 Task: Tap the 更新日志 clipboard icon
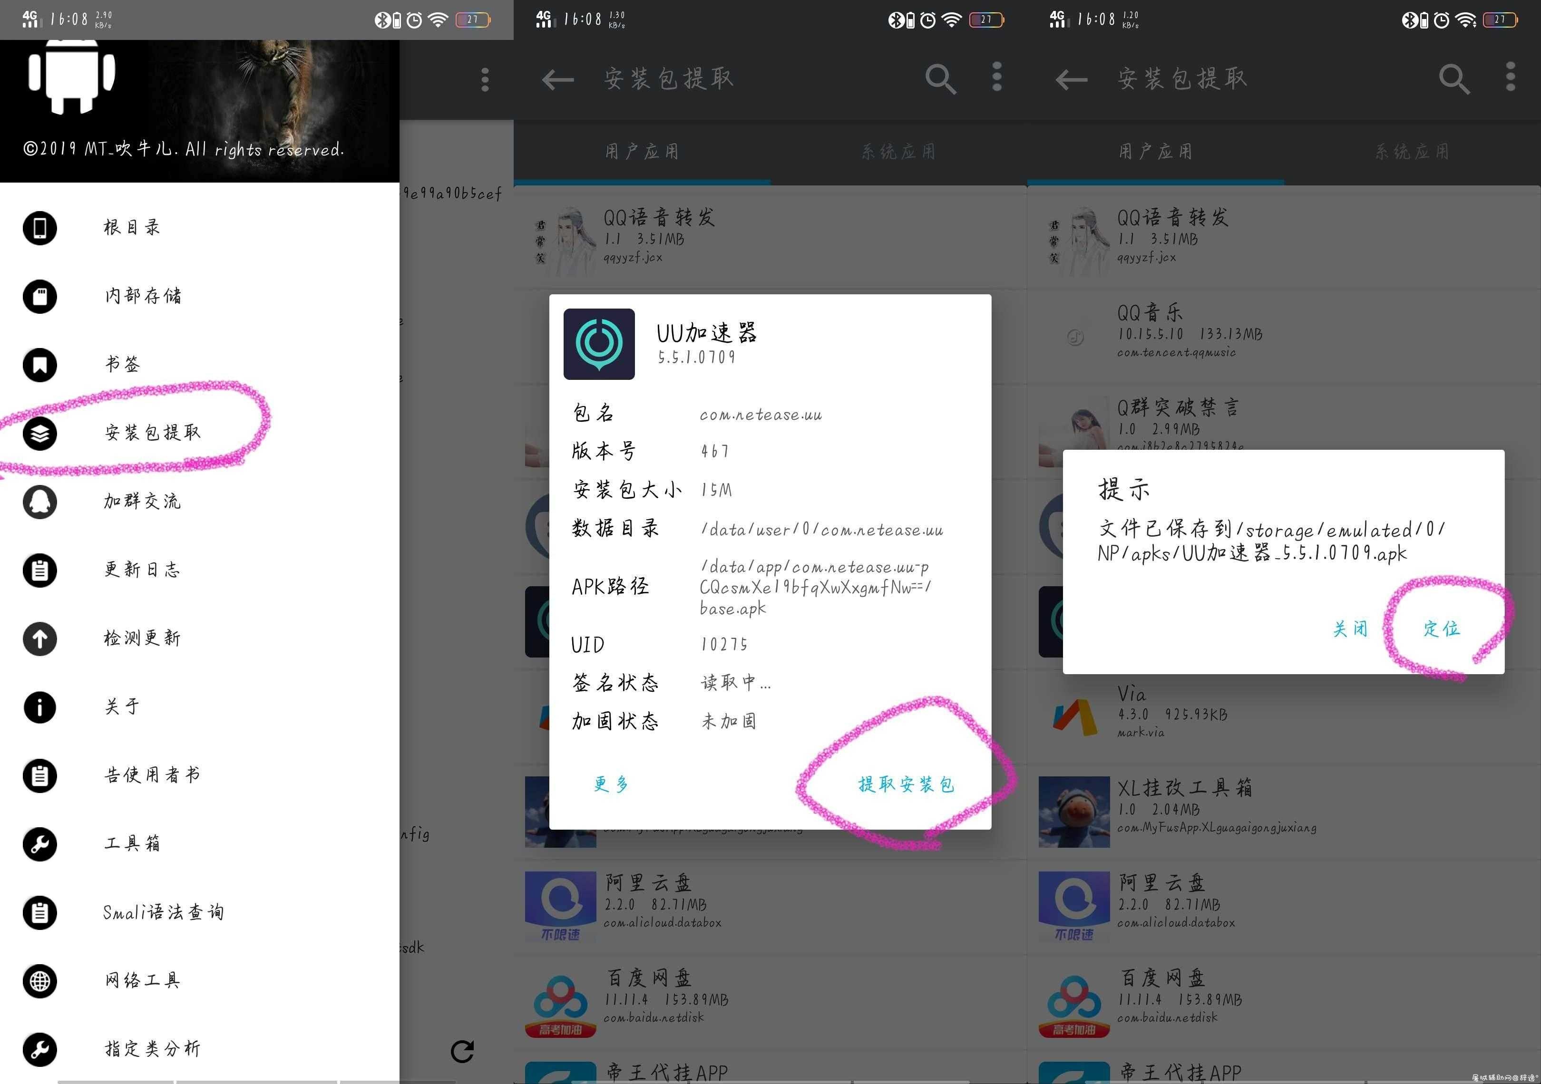point(39,570)
